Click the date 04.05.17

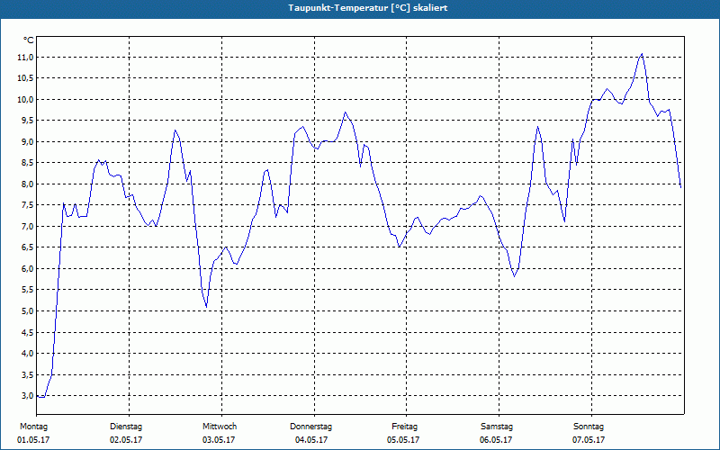coord(311,440)
